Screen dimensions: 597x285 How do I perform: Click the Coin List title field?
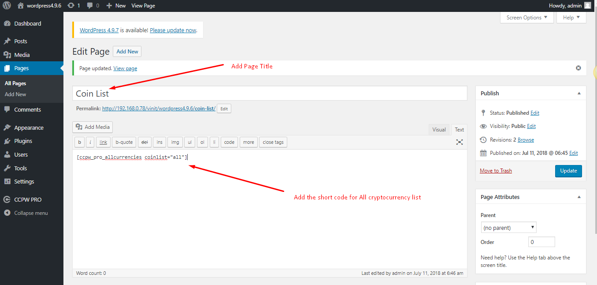tap(270, 93)
